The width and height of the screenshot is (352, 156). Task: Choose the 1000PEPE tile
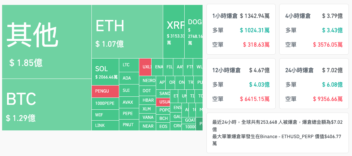coord(105,104)
